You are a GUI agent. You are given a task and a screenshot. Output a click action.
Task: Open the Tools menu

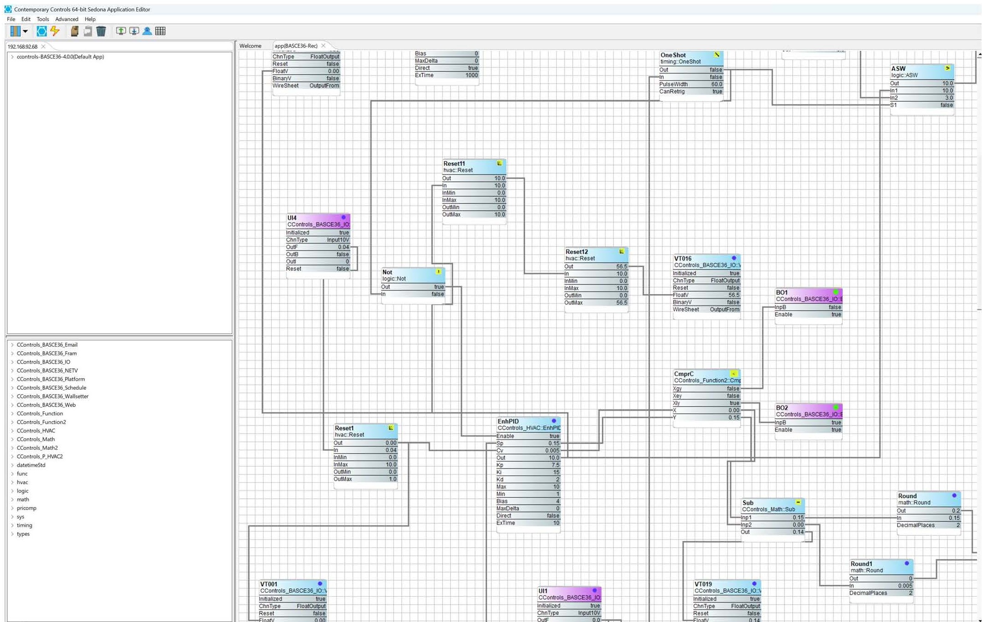coord(43,19)
